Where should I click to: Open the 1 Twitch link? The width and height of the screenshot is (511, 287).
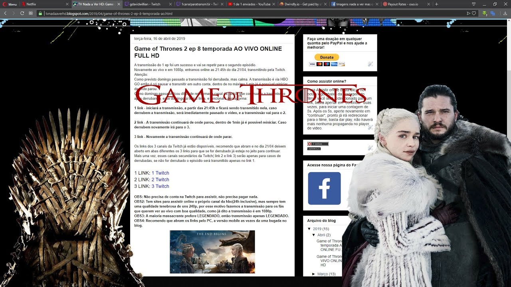(x=160, y=173)
